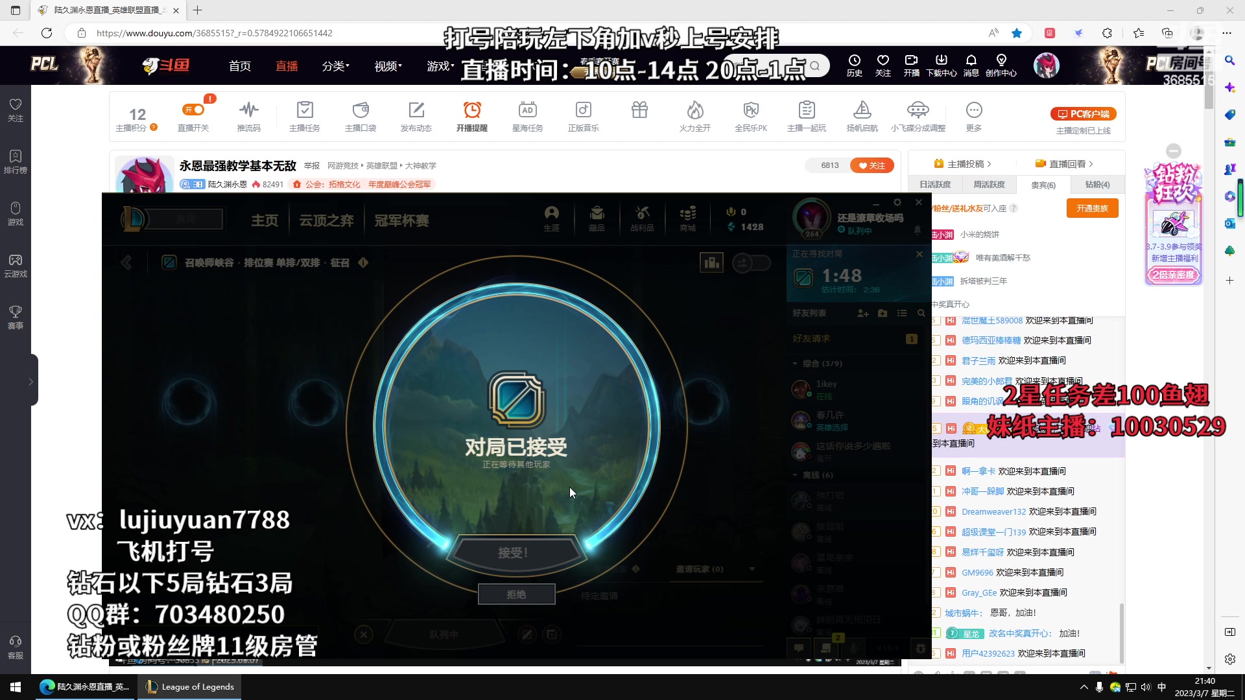Screen dimensions: 1245x700
Task: Click the gift box toolbar icon
Action: pos(639,110)
